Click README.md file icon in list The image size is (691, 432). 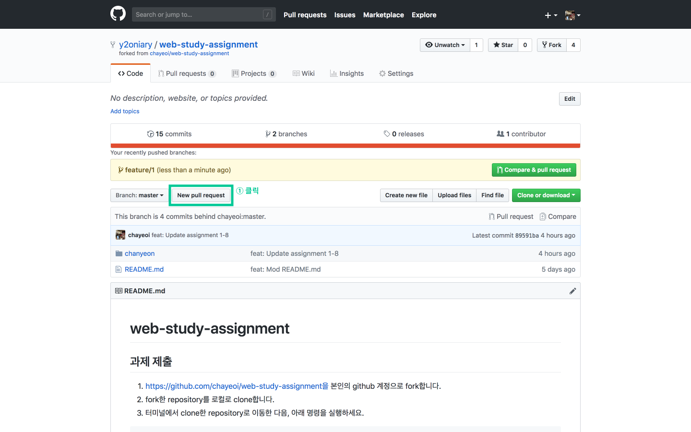(x=119, y=269)
